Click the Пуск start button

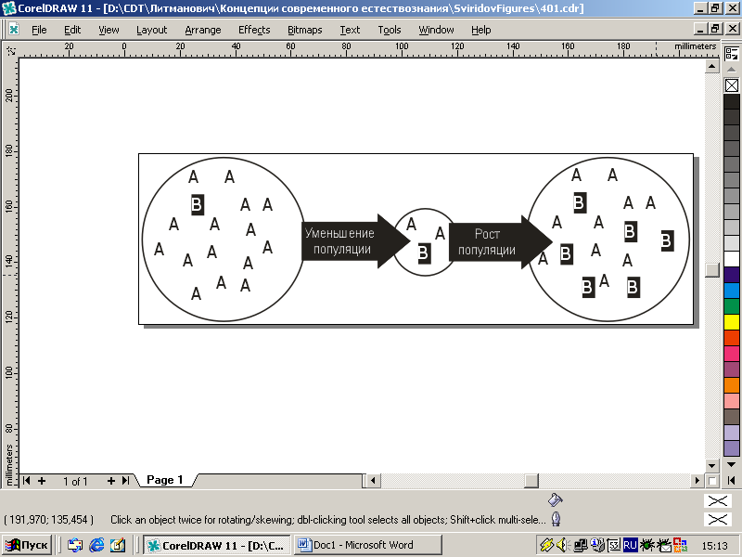(28, 545)
